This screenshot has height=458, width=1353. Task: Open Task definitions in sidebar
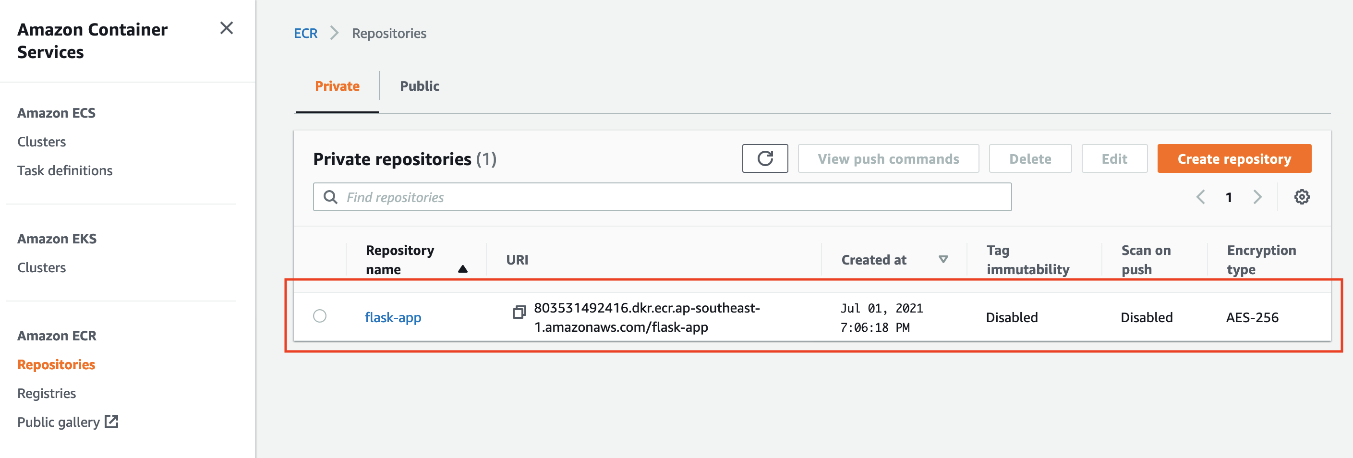click(x=65, y=171)
